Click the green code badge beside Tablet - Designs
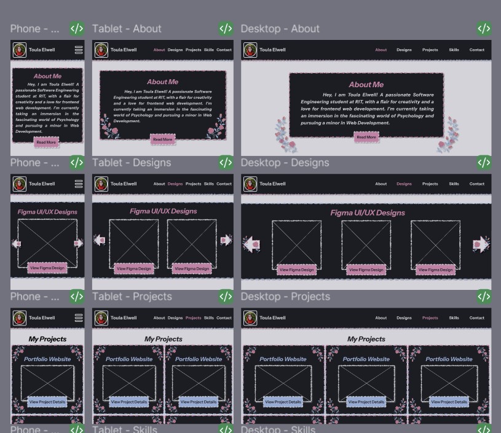Image resolution: width=501 pixels, height=433 pixels. (x=226, y=162)
